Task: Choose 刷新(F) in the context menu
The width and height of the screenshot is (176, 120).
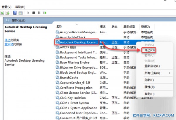Action: tap(149, 80)
